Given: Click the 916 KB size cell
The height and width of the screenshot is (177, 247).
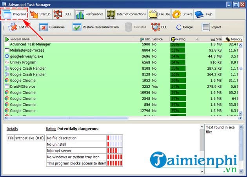Looking at the screenshot, I should click(x=216, y=63).
